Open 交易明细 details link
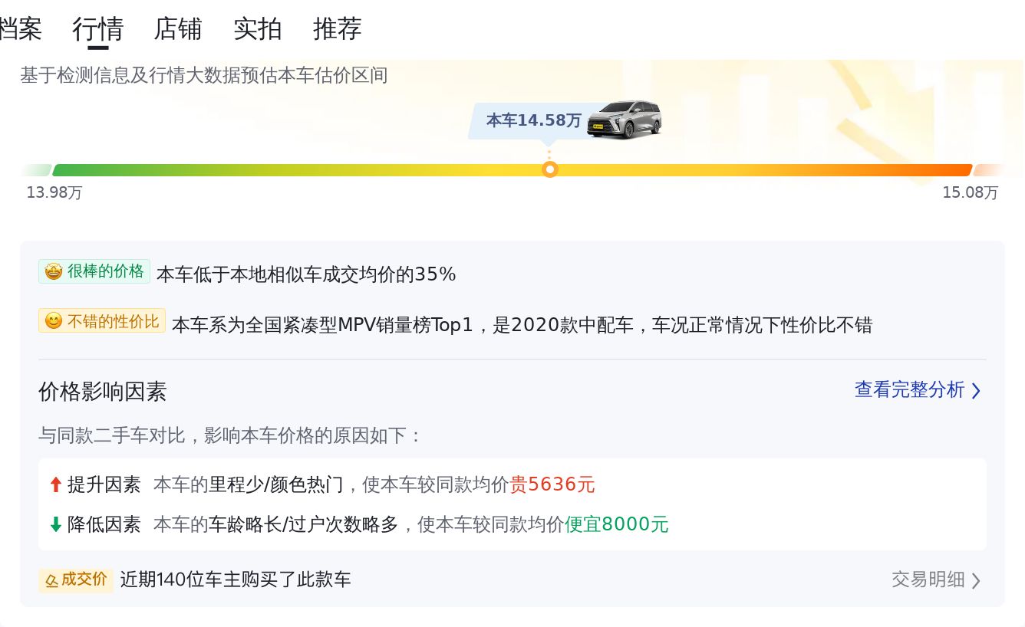The height and width of the screenshot is (627, 1025). point(928,579)
